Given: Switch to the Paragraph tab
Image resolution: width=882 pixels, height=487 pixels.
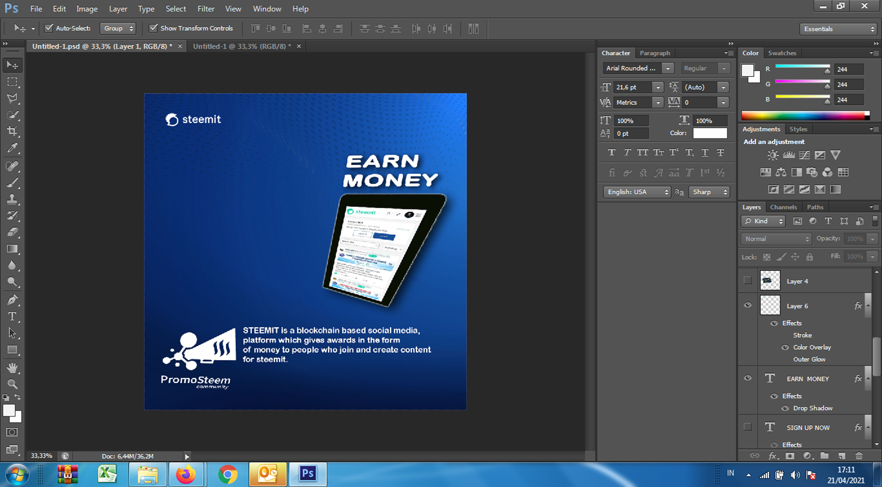Looking at the screenshot, I should 655,53.
